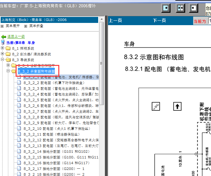211x176 pixels.
Task: Click the 菜单折叠 list icon
Action: pyautogui.click(x=25, y=26)
